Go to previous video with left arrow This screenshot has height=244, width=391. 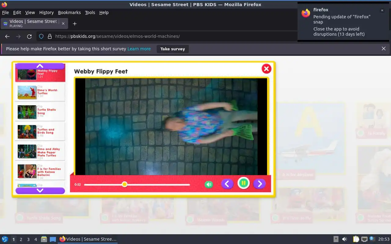pos(227,184)
